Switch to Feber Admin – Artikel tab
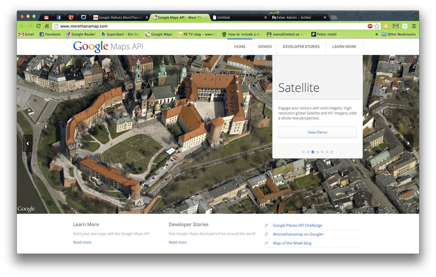 coord(298,17)
